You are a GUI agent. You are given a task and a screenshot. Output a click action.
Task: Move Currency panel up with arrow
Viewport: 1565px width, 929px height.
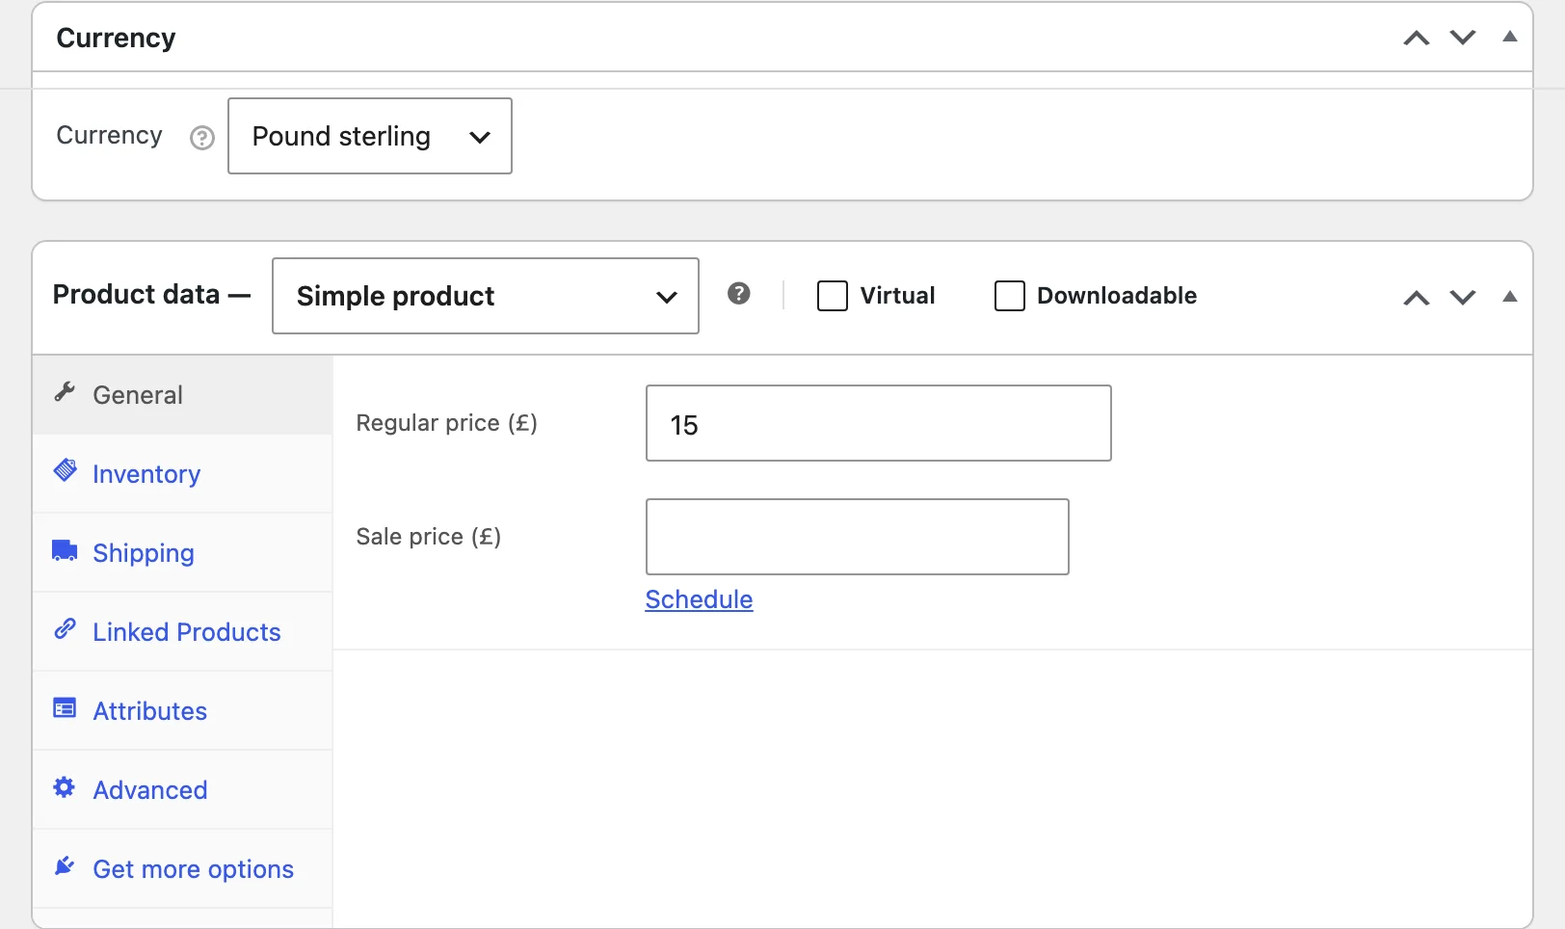[x=1417, y=39]
